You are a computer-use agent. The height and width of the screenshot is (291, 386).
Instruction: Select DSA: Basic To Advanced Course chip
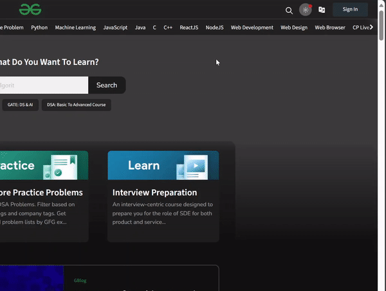(77, 105)
